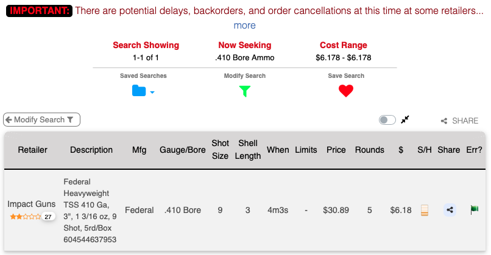
Task: Click the SHARE button above the table
Action: 459,121
